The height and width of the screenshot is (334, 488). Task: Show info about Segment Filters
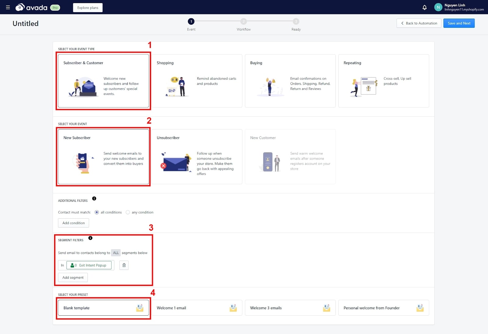coord(90,238)
